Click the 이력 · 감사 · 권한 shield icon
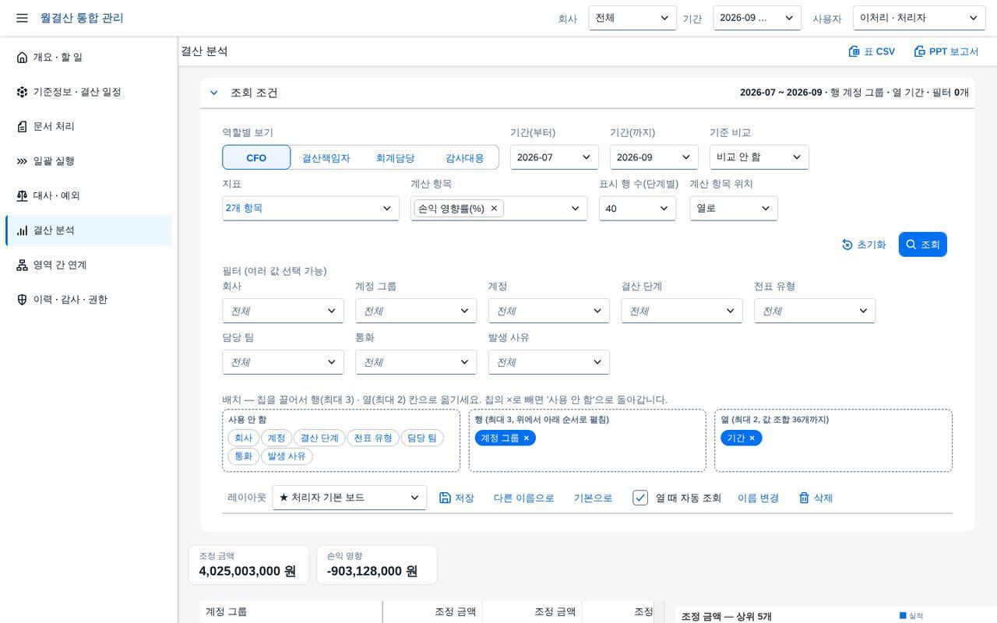Image resolution: width=997 pixels, height=623 pixels. [22, 300]
